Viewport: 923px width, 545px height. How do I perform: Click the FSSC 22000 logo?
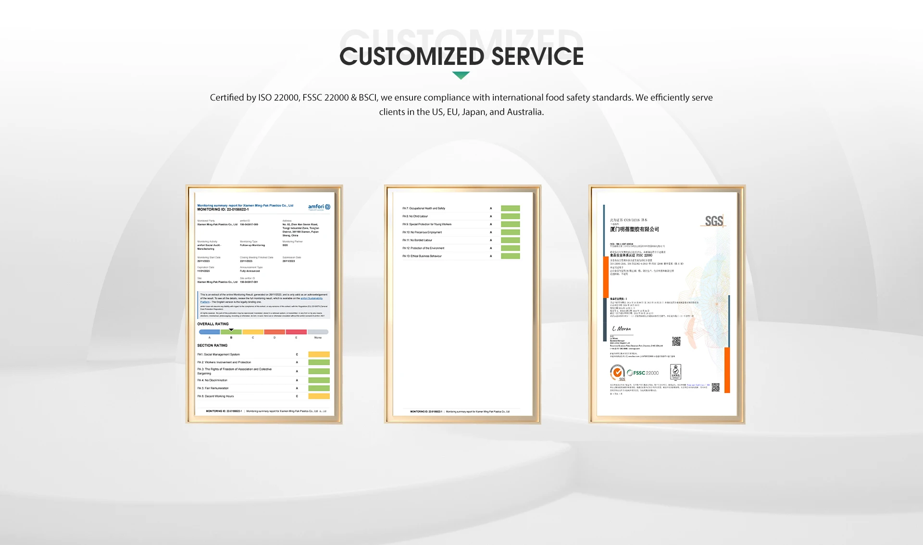point(643,373)
